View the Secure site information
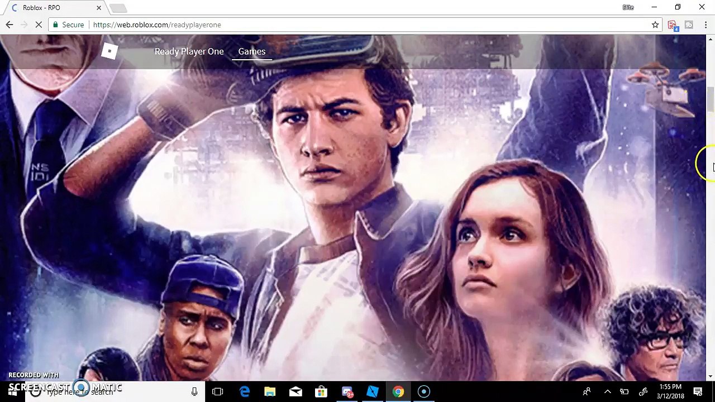 (x=68, y=25)
